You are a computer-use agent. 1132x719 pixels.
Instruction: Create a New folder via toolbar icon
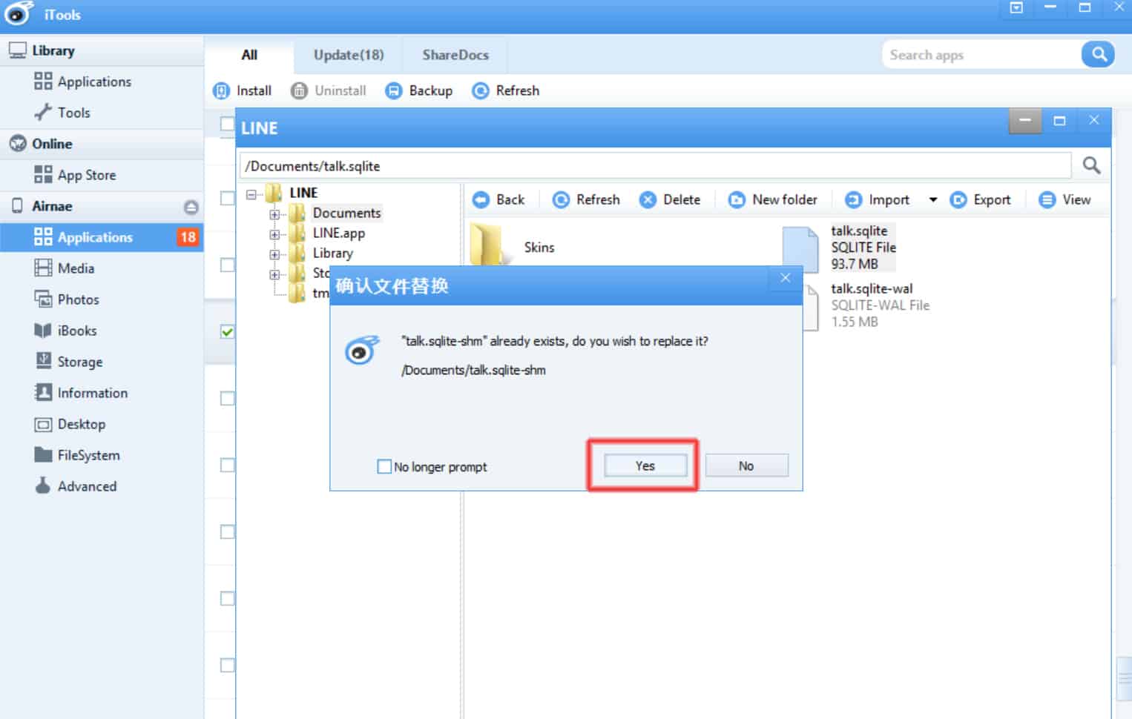[736, 200]
